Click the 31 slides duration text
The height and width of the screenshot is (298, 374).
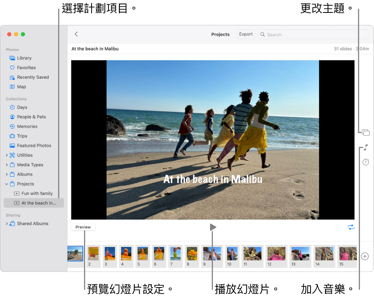pos(352,49)
